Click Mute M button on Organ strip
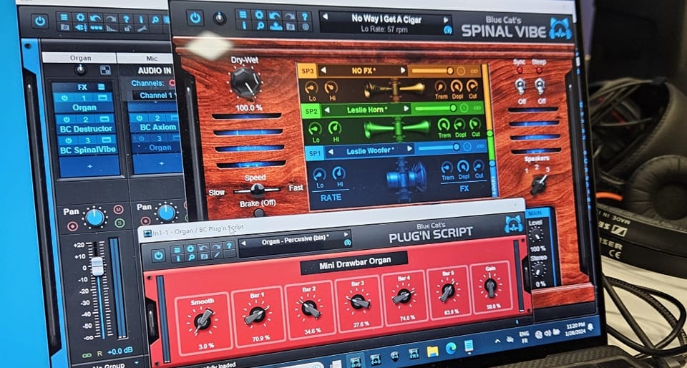 (x=118, y=209)
